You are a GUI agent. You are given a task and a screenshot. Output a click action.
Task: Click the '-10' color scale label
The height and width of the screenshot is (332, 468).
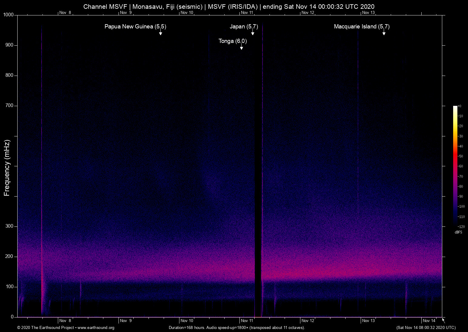(460, 116)
